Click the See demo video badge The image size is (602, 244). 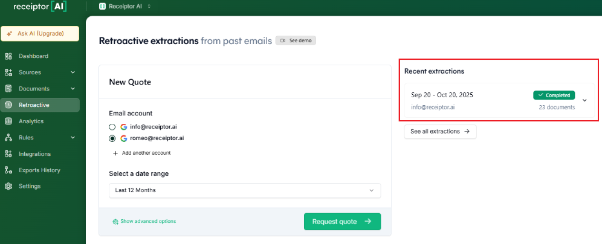296,41
